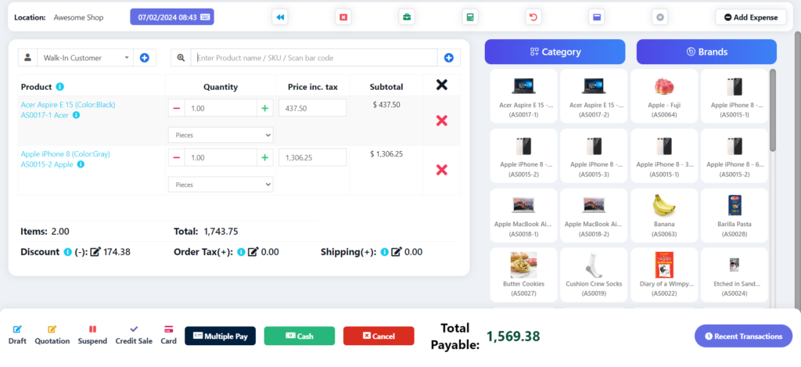Switch to the Category tab
Viewport: 801px width, 367px height.
tap(555, 52)
